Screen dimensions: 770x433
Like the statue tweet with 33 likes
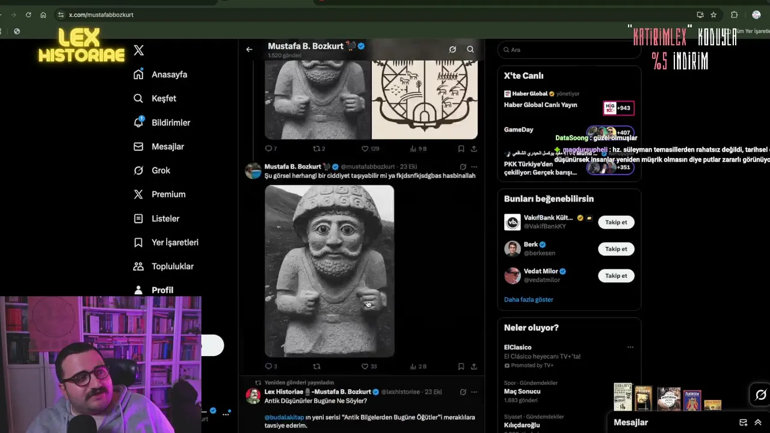click(369, 366)
